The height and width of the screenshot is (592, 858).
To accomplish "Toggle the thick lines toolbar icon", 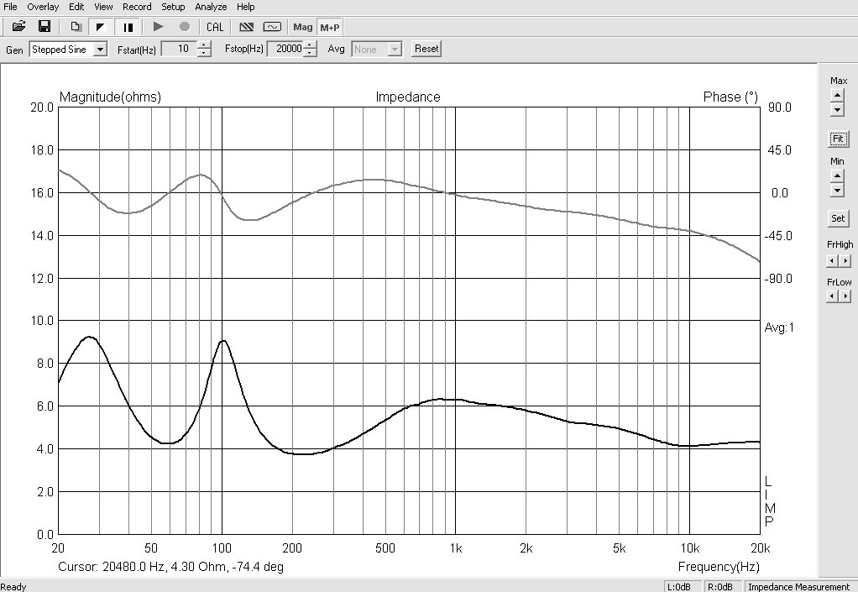I will click(128, 26).
